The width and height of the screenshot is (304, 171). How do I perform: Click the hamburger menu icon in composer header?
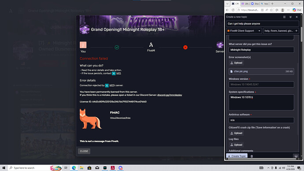[284, 17]
